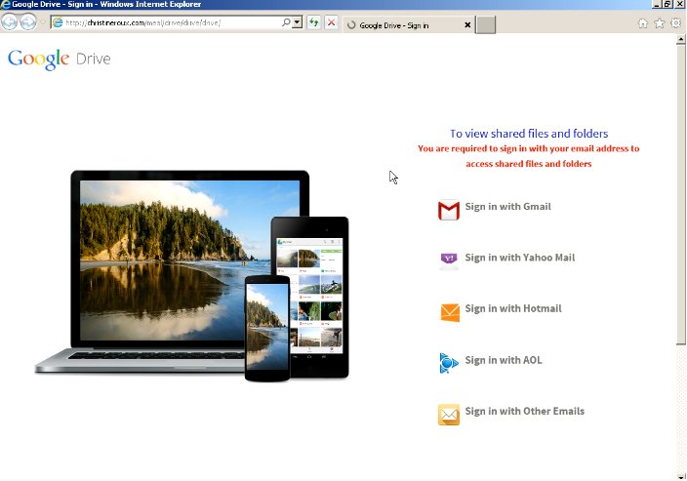
Task: Open the Tools gear icon
Action: point(676,23)
